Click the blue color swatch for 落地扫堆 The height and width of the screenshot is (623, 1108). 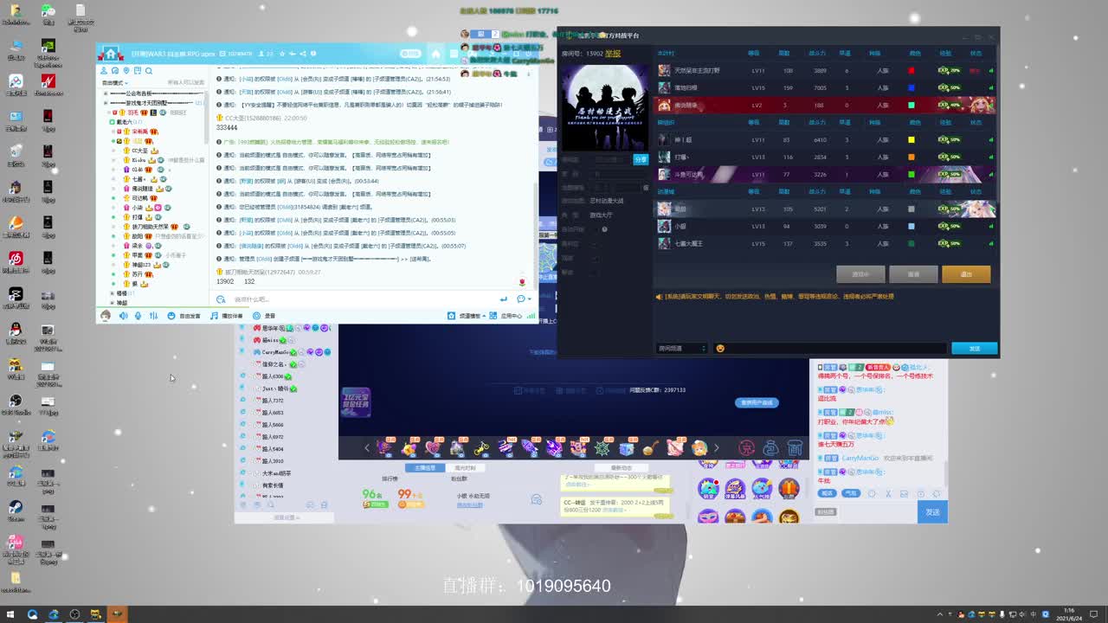[911, 88]
